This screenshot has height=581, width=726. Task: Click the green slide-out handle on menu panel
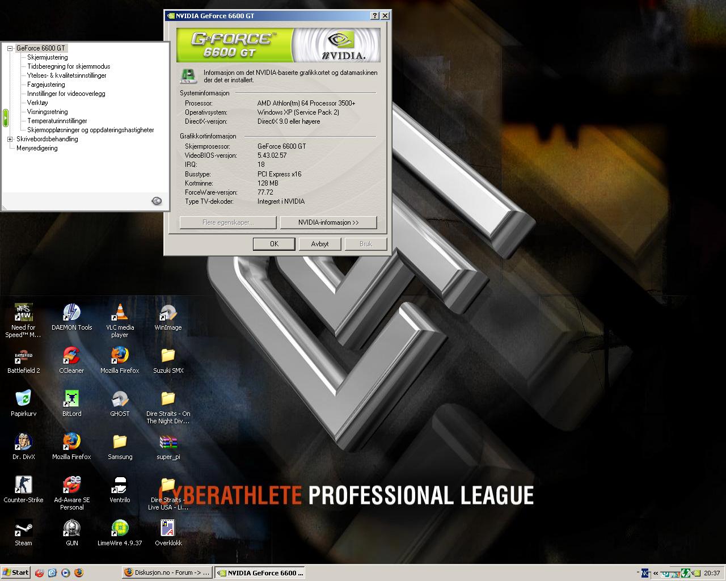[6, 117]
